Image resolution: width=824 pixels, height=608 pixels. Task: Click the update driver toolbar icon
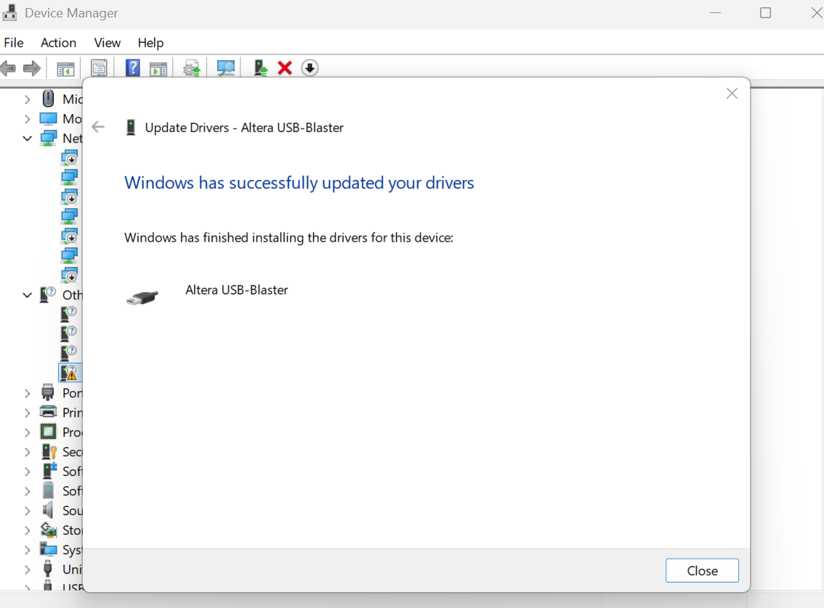pos(192,68)
